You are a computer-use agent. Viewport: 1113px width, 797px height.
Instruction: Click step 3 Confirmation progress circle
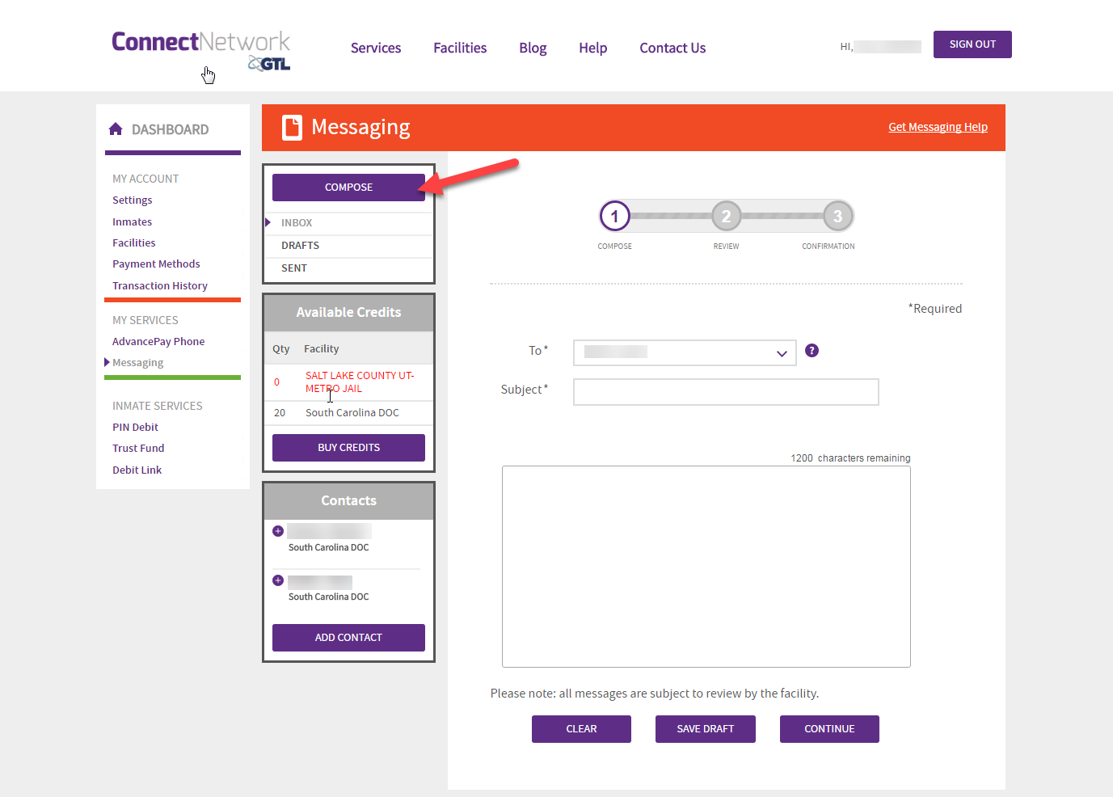tap(838, 217)
